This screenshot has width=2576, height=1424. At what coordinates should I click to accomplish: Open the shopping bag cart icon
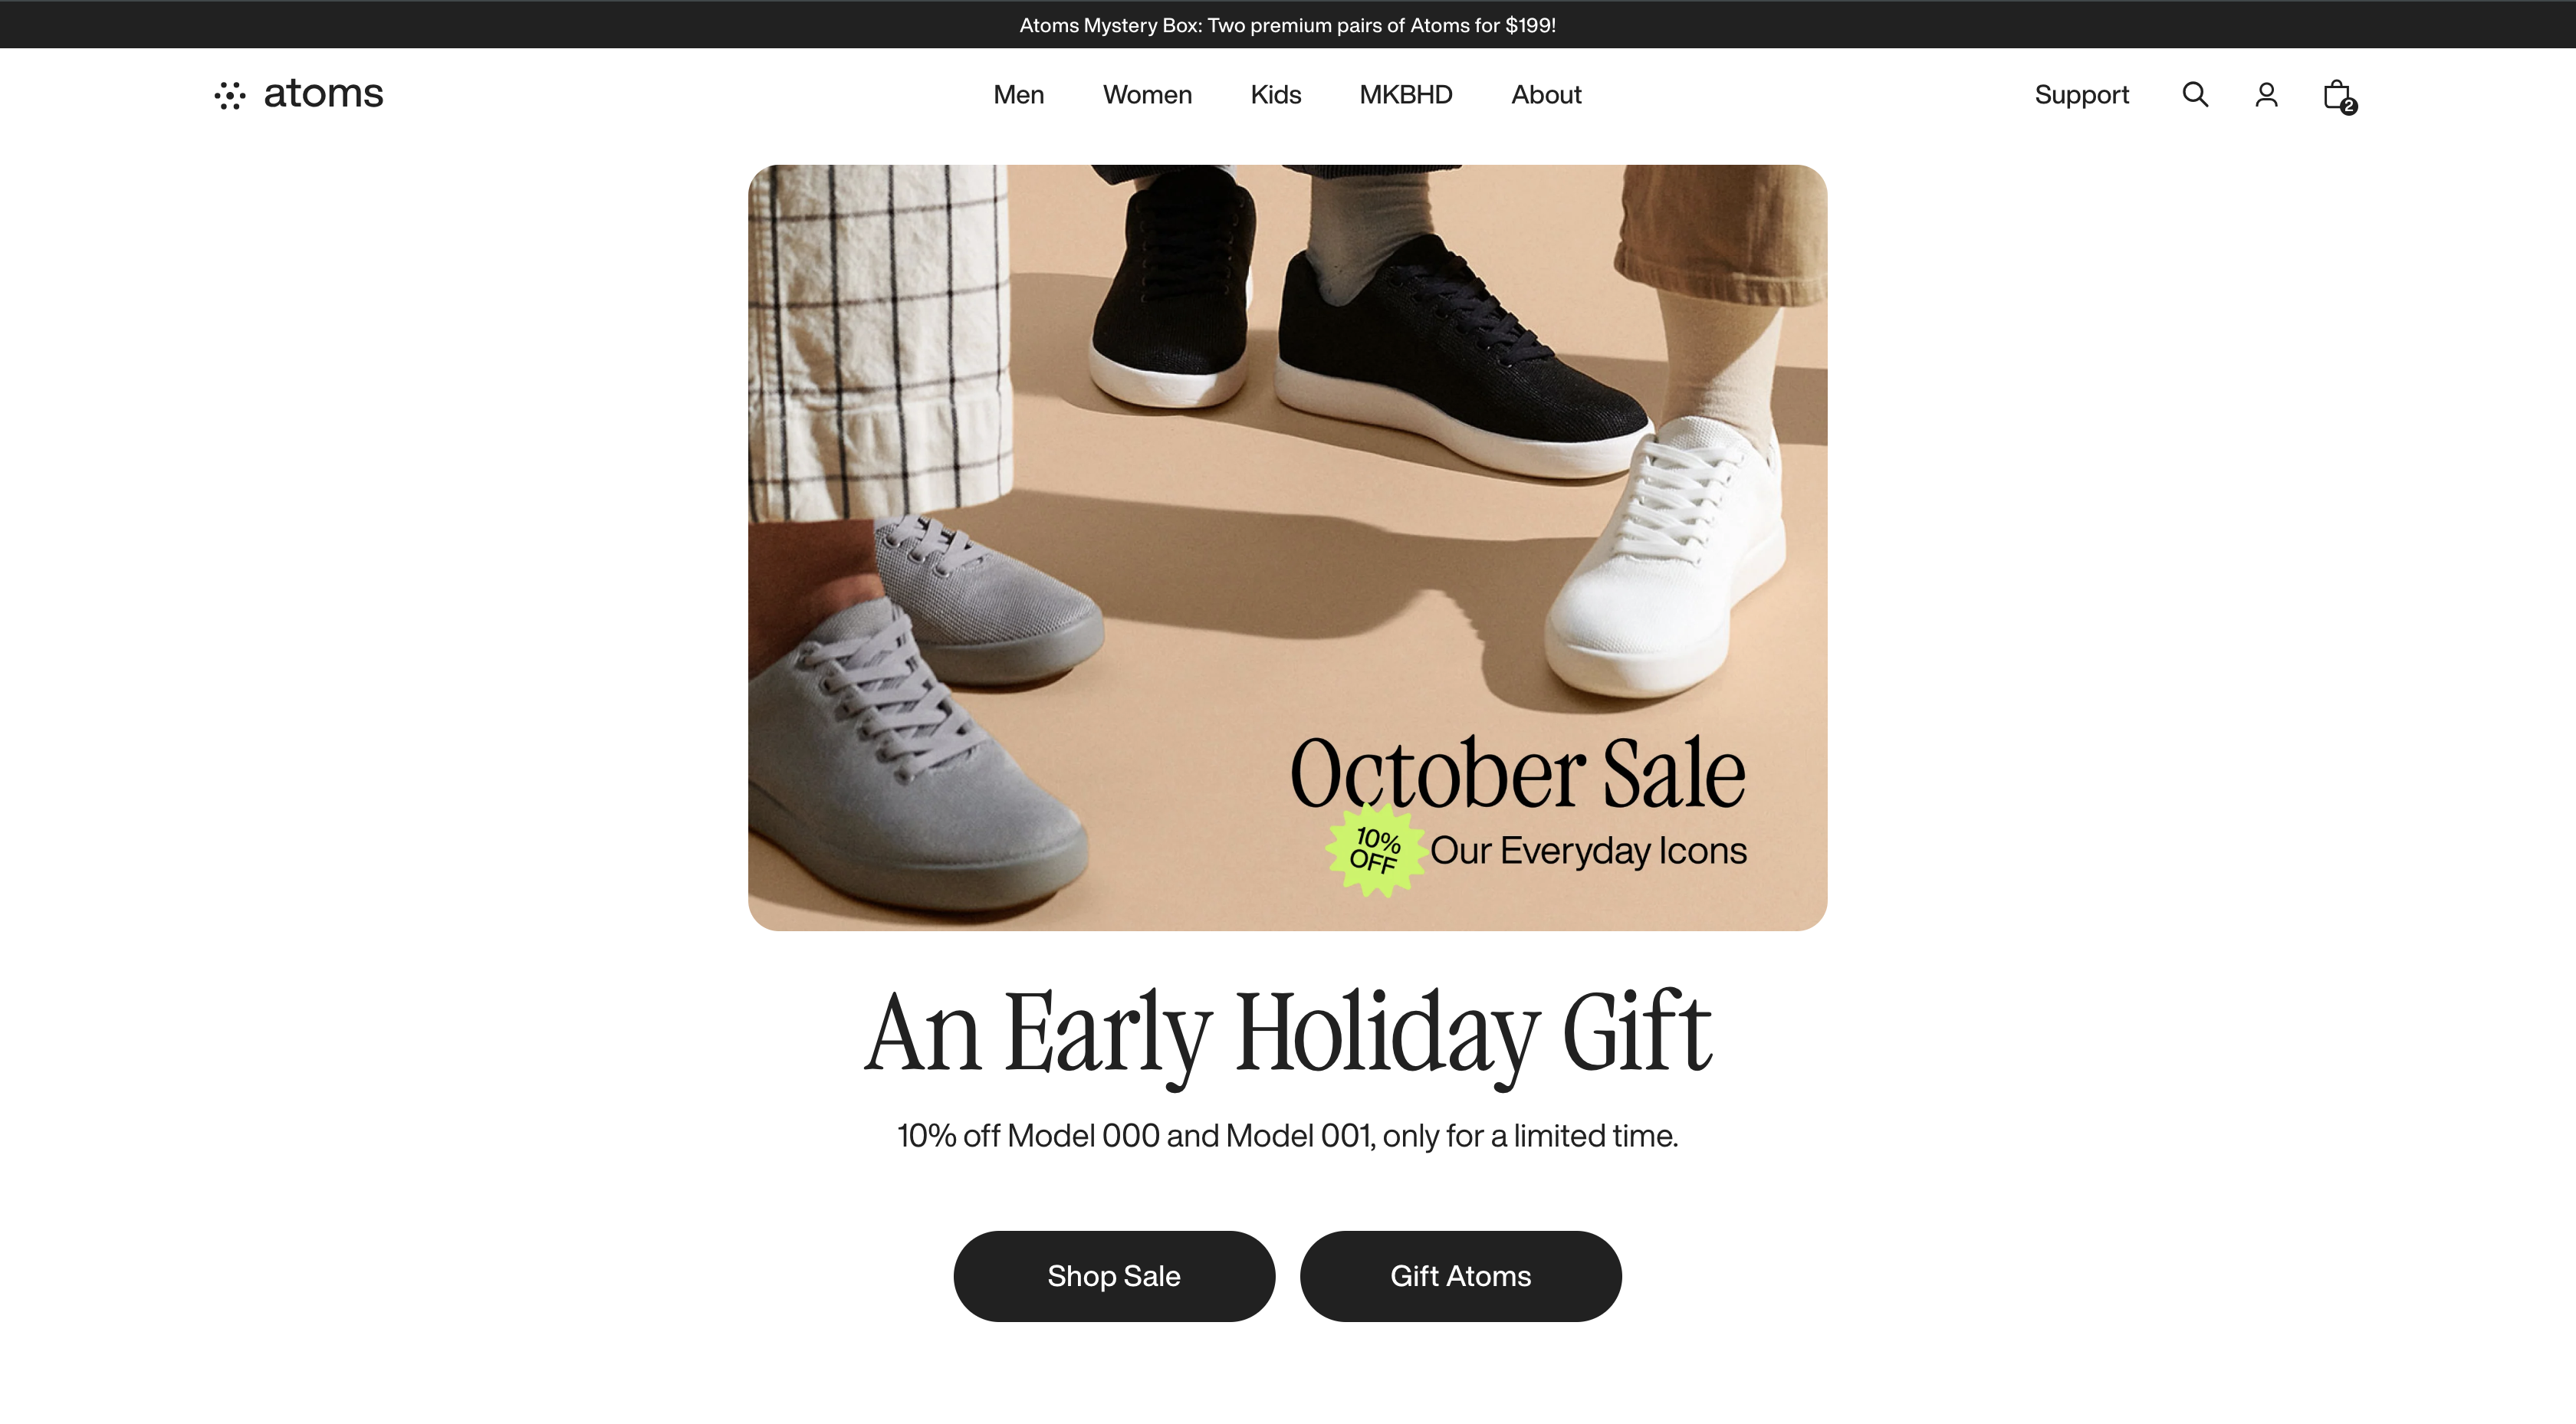(x=2336, y=95)
